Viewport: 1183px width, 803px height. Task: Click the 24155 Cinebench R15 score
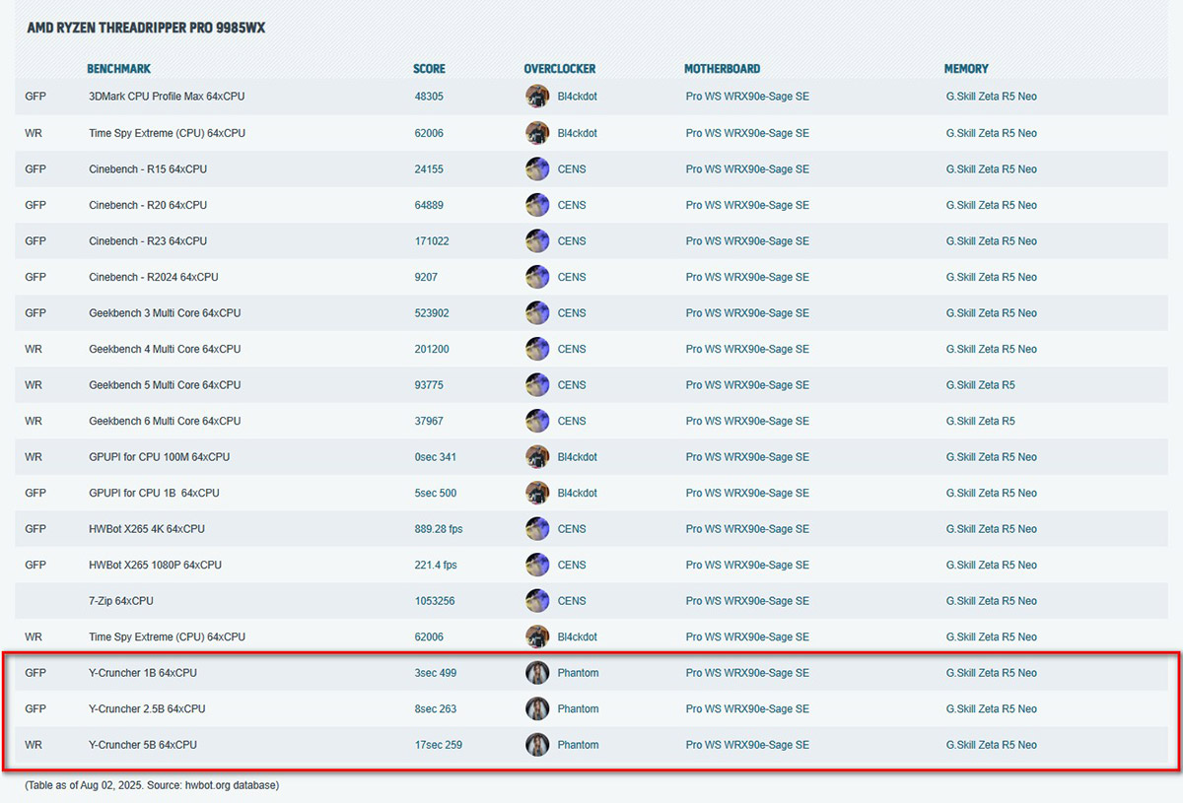[429, 168]
